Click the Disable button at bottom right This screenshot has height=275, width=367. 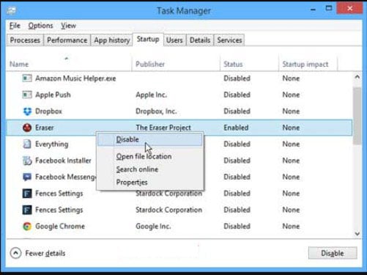pos(333,253)
